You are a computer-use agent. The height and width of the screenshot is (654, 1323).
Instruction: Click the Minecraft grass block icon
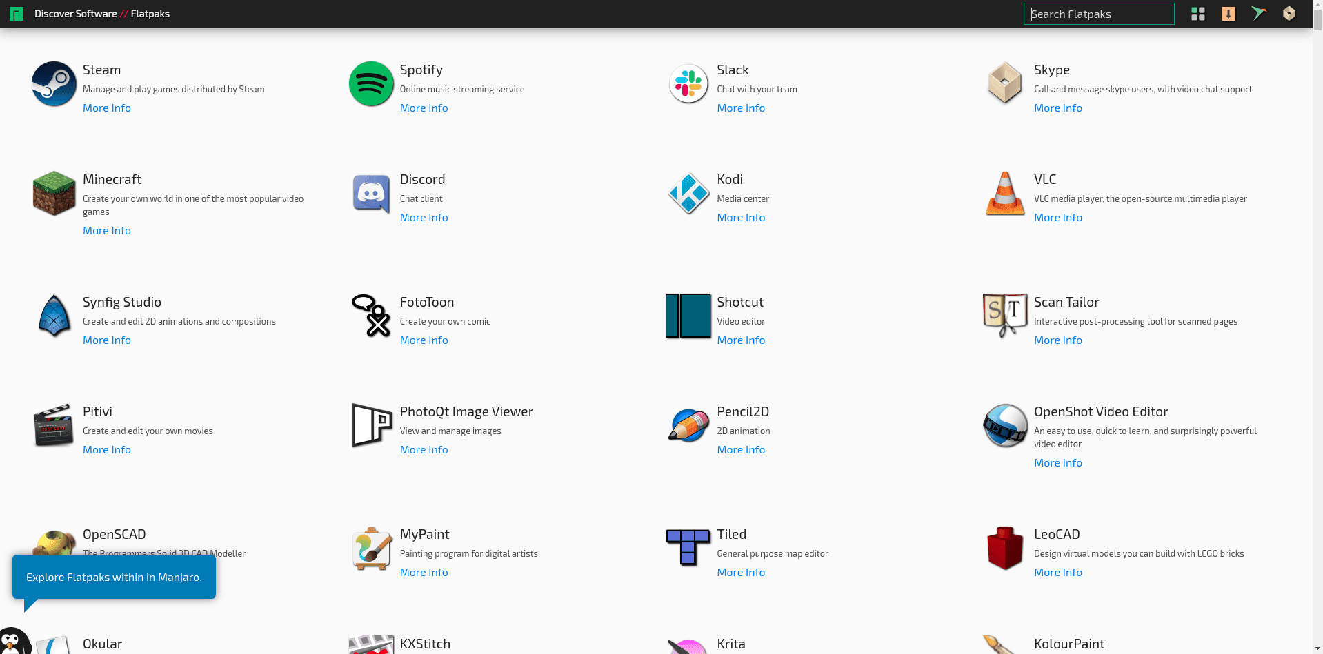[54, 193]
